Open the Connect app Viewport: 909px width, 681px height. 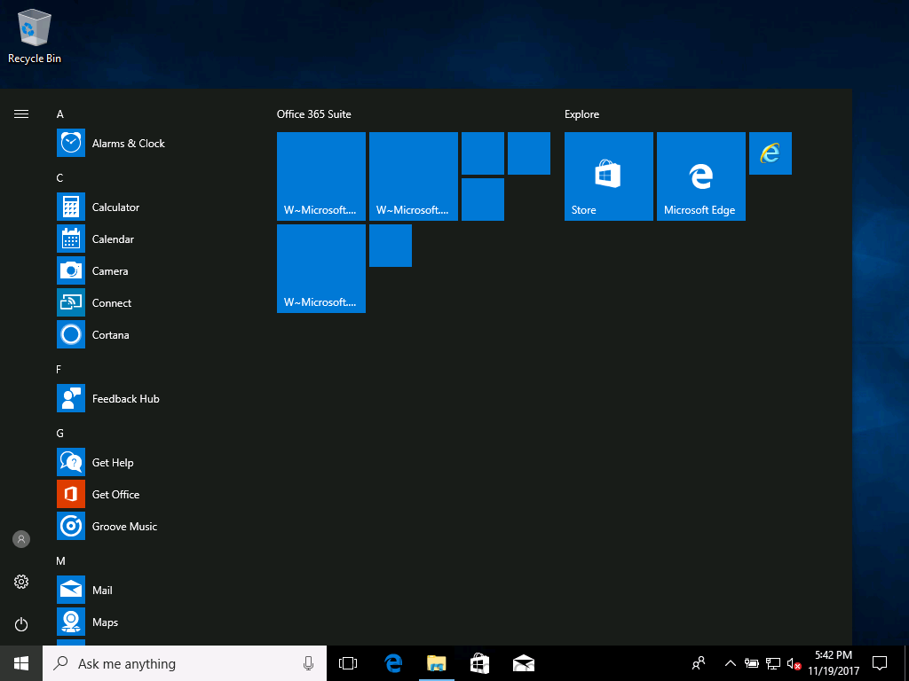point(71,302)
